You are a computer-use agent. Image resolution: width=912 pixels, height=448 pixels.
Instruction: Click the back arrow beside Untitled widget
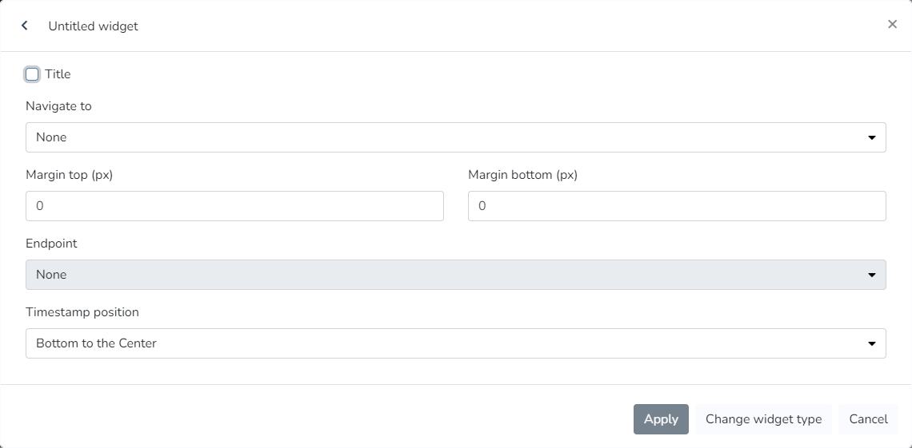[25, 26]
